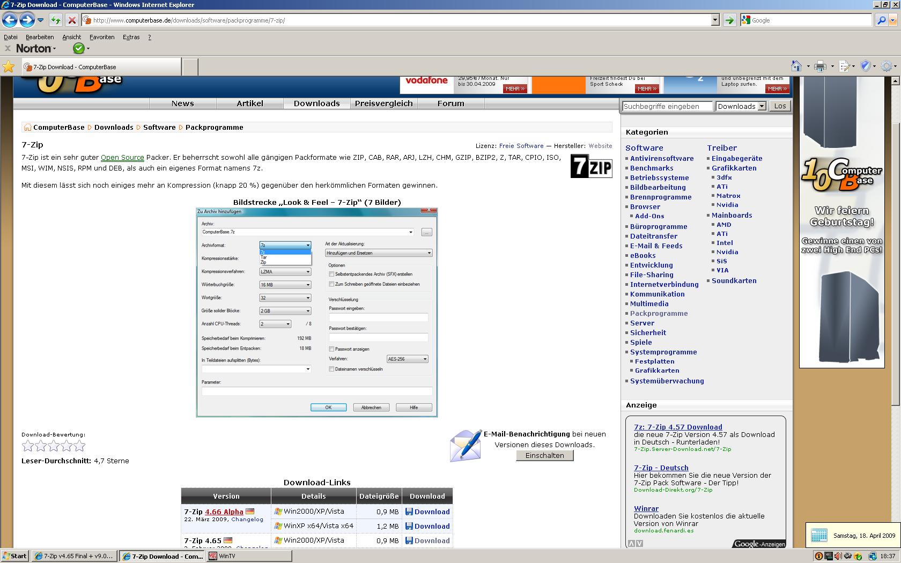Open the Winrar ad link
901x563 pixels.
point(646,508)
